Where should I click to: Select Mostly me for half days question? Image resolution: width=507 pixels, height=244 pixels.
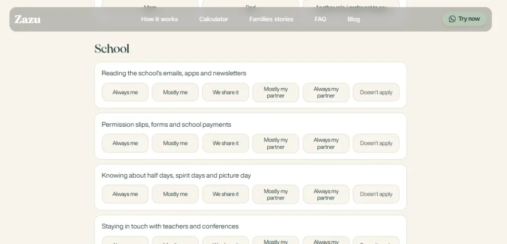pyautogui.click(x=175, y=194)
